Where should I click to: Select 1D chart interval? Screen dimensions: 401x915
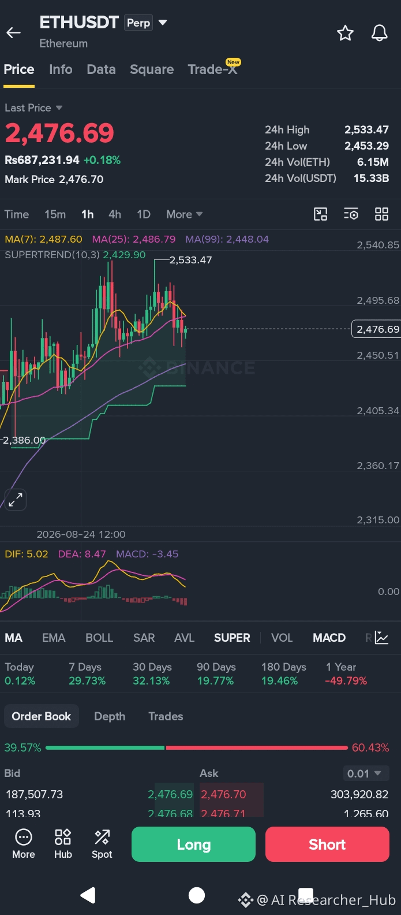(144, 214)
